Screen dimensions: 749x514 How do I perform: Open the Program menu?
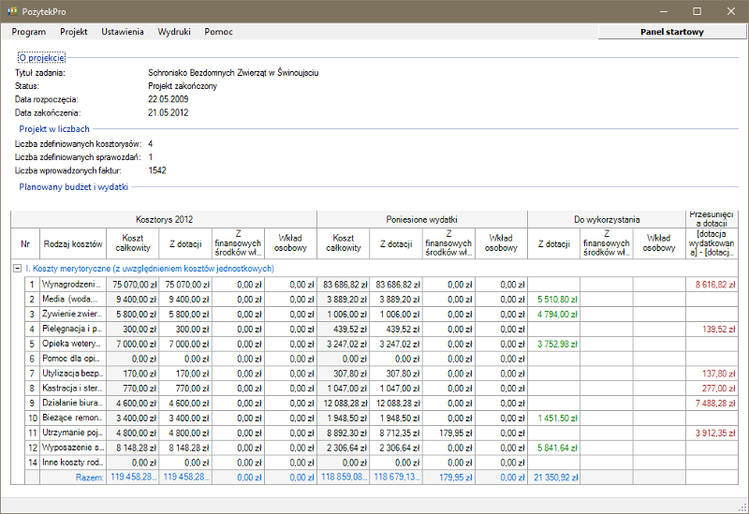pos(29,32)
